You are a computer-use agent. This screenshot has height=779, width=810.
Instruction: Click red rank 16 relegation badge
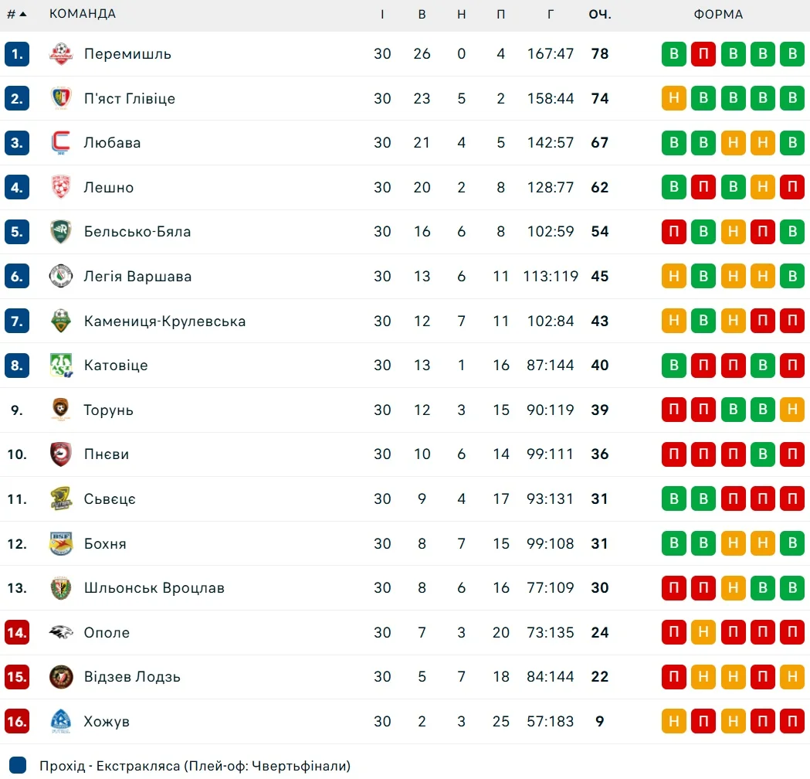point(17,722)
